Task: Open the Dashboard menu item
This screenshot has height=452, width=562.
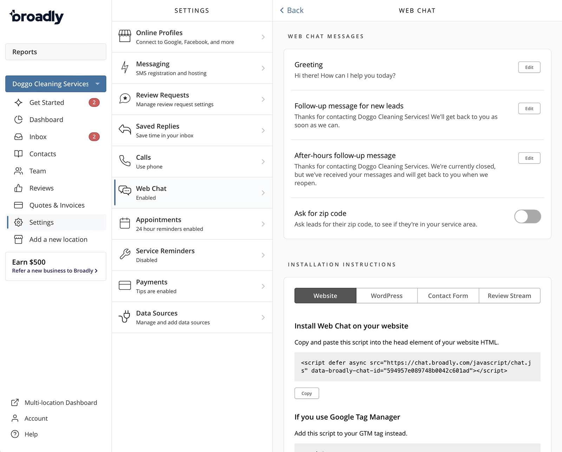Action: point(57,120)
